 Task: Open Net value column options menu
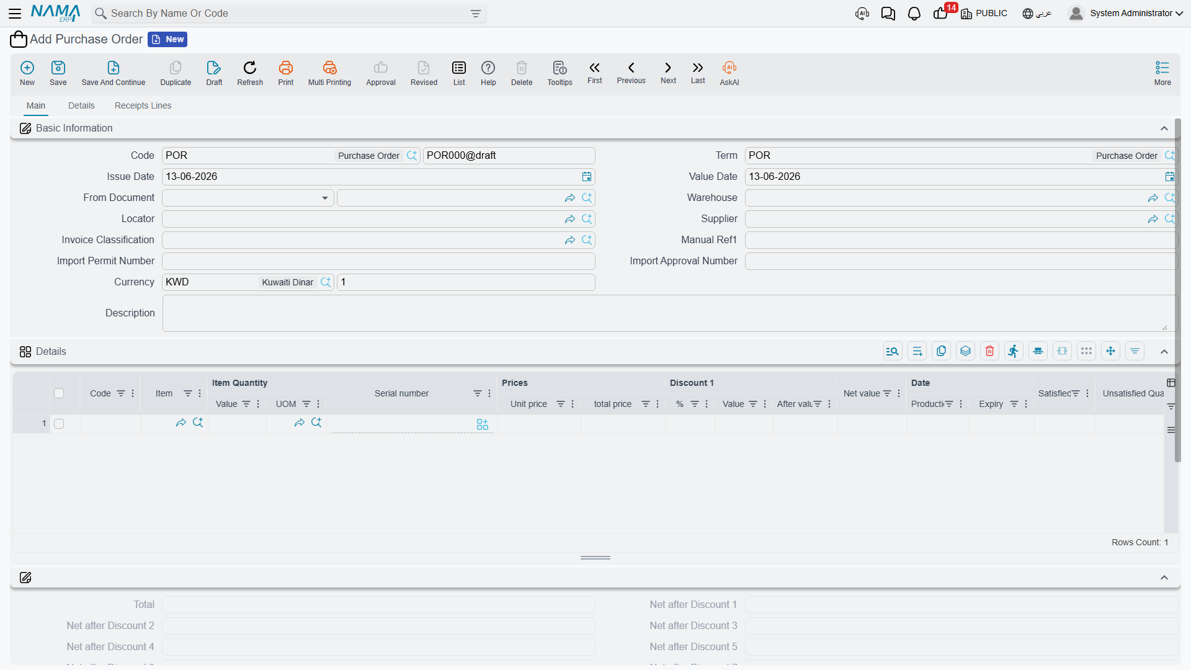pyautogui.click(x=899, y=393)
